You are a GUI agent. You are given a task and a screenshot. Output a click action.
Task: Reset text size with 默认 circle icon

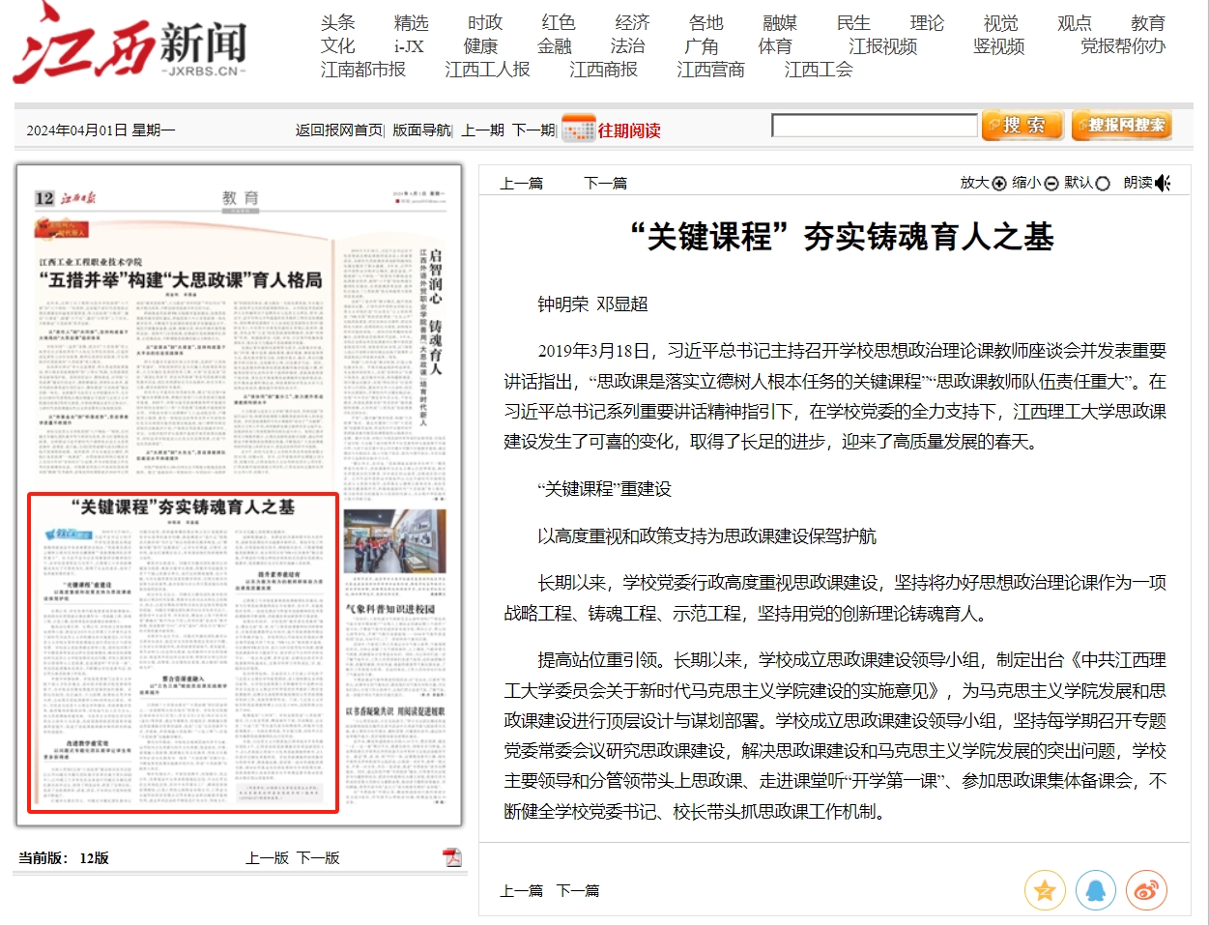click(1103, 183)
